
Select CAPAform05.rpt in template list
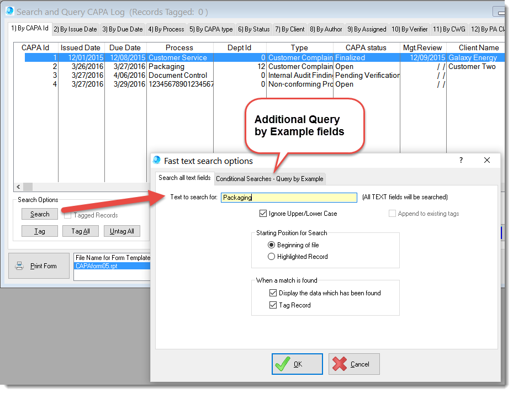point(96,266)
